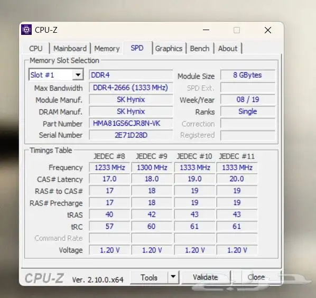
Task: Select the 1300 MHz frequency cell
Action: point(152,167)
